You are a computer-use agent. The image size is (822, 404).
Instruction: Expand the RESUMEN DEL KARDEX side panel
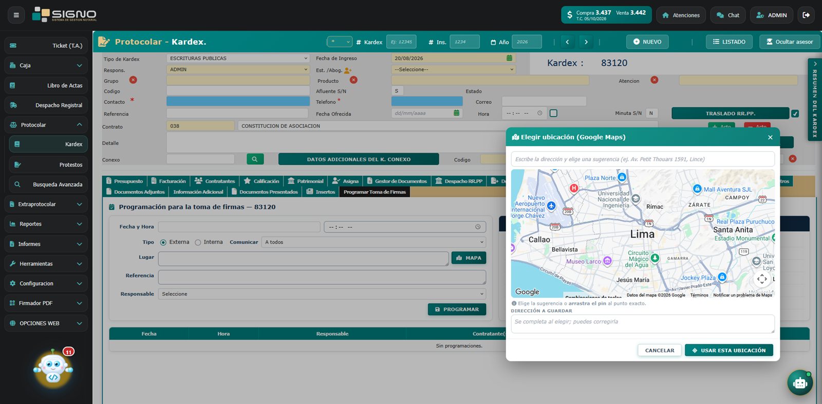coord(815,100)
